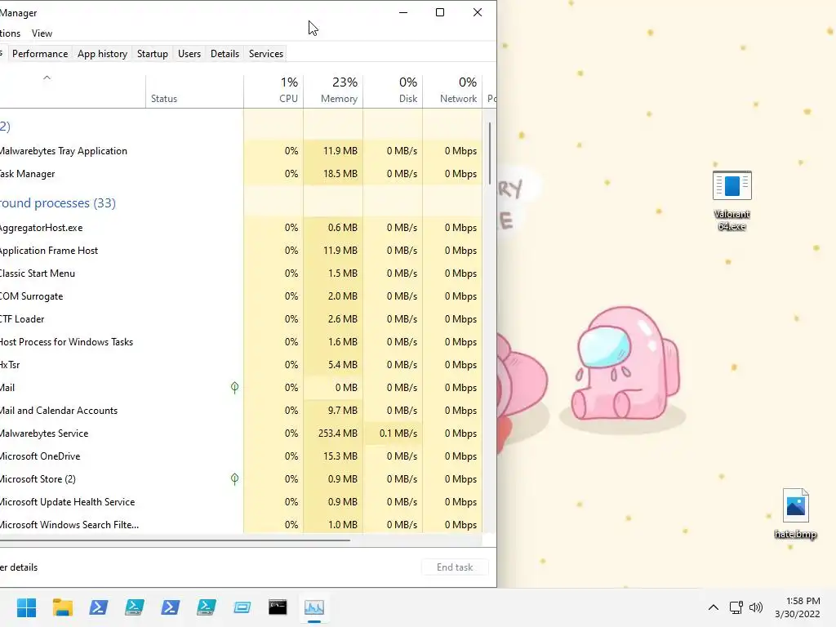Select the COM Surrogate process
The width and height of the screenshot is (836, 627).
[241, 296]
